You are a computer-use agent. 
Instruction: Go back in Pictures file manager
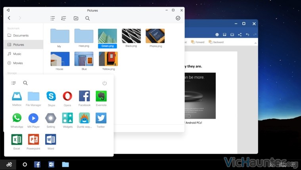click(x=9, y=18)
